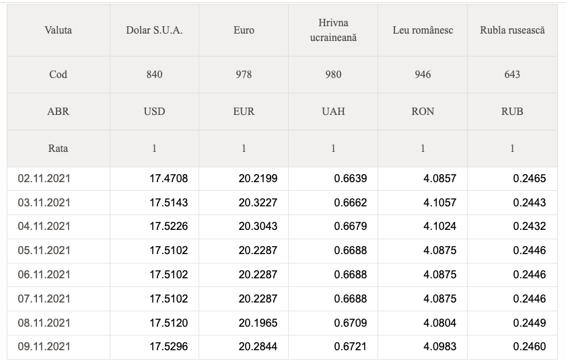Click the Rubla rusească header cell

tap(512, 30)
